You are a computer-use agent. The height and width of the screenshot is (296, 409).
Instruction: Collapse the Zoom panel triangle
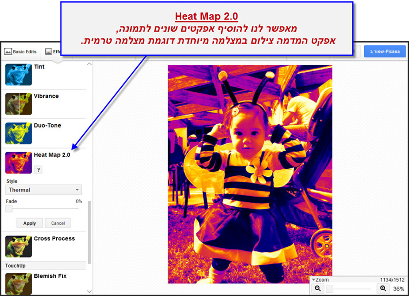313,280
